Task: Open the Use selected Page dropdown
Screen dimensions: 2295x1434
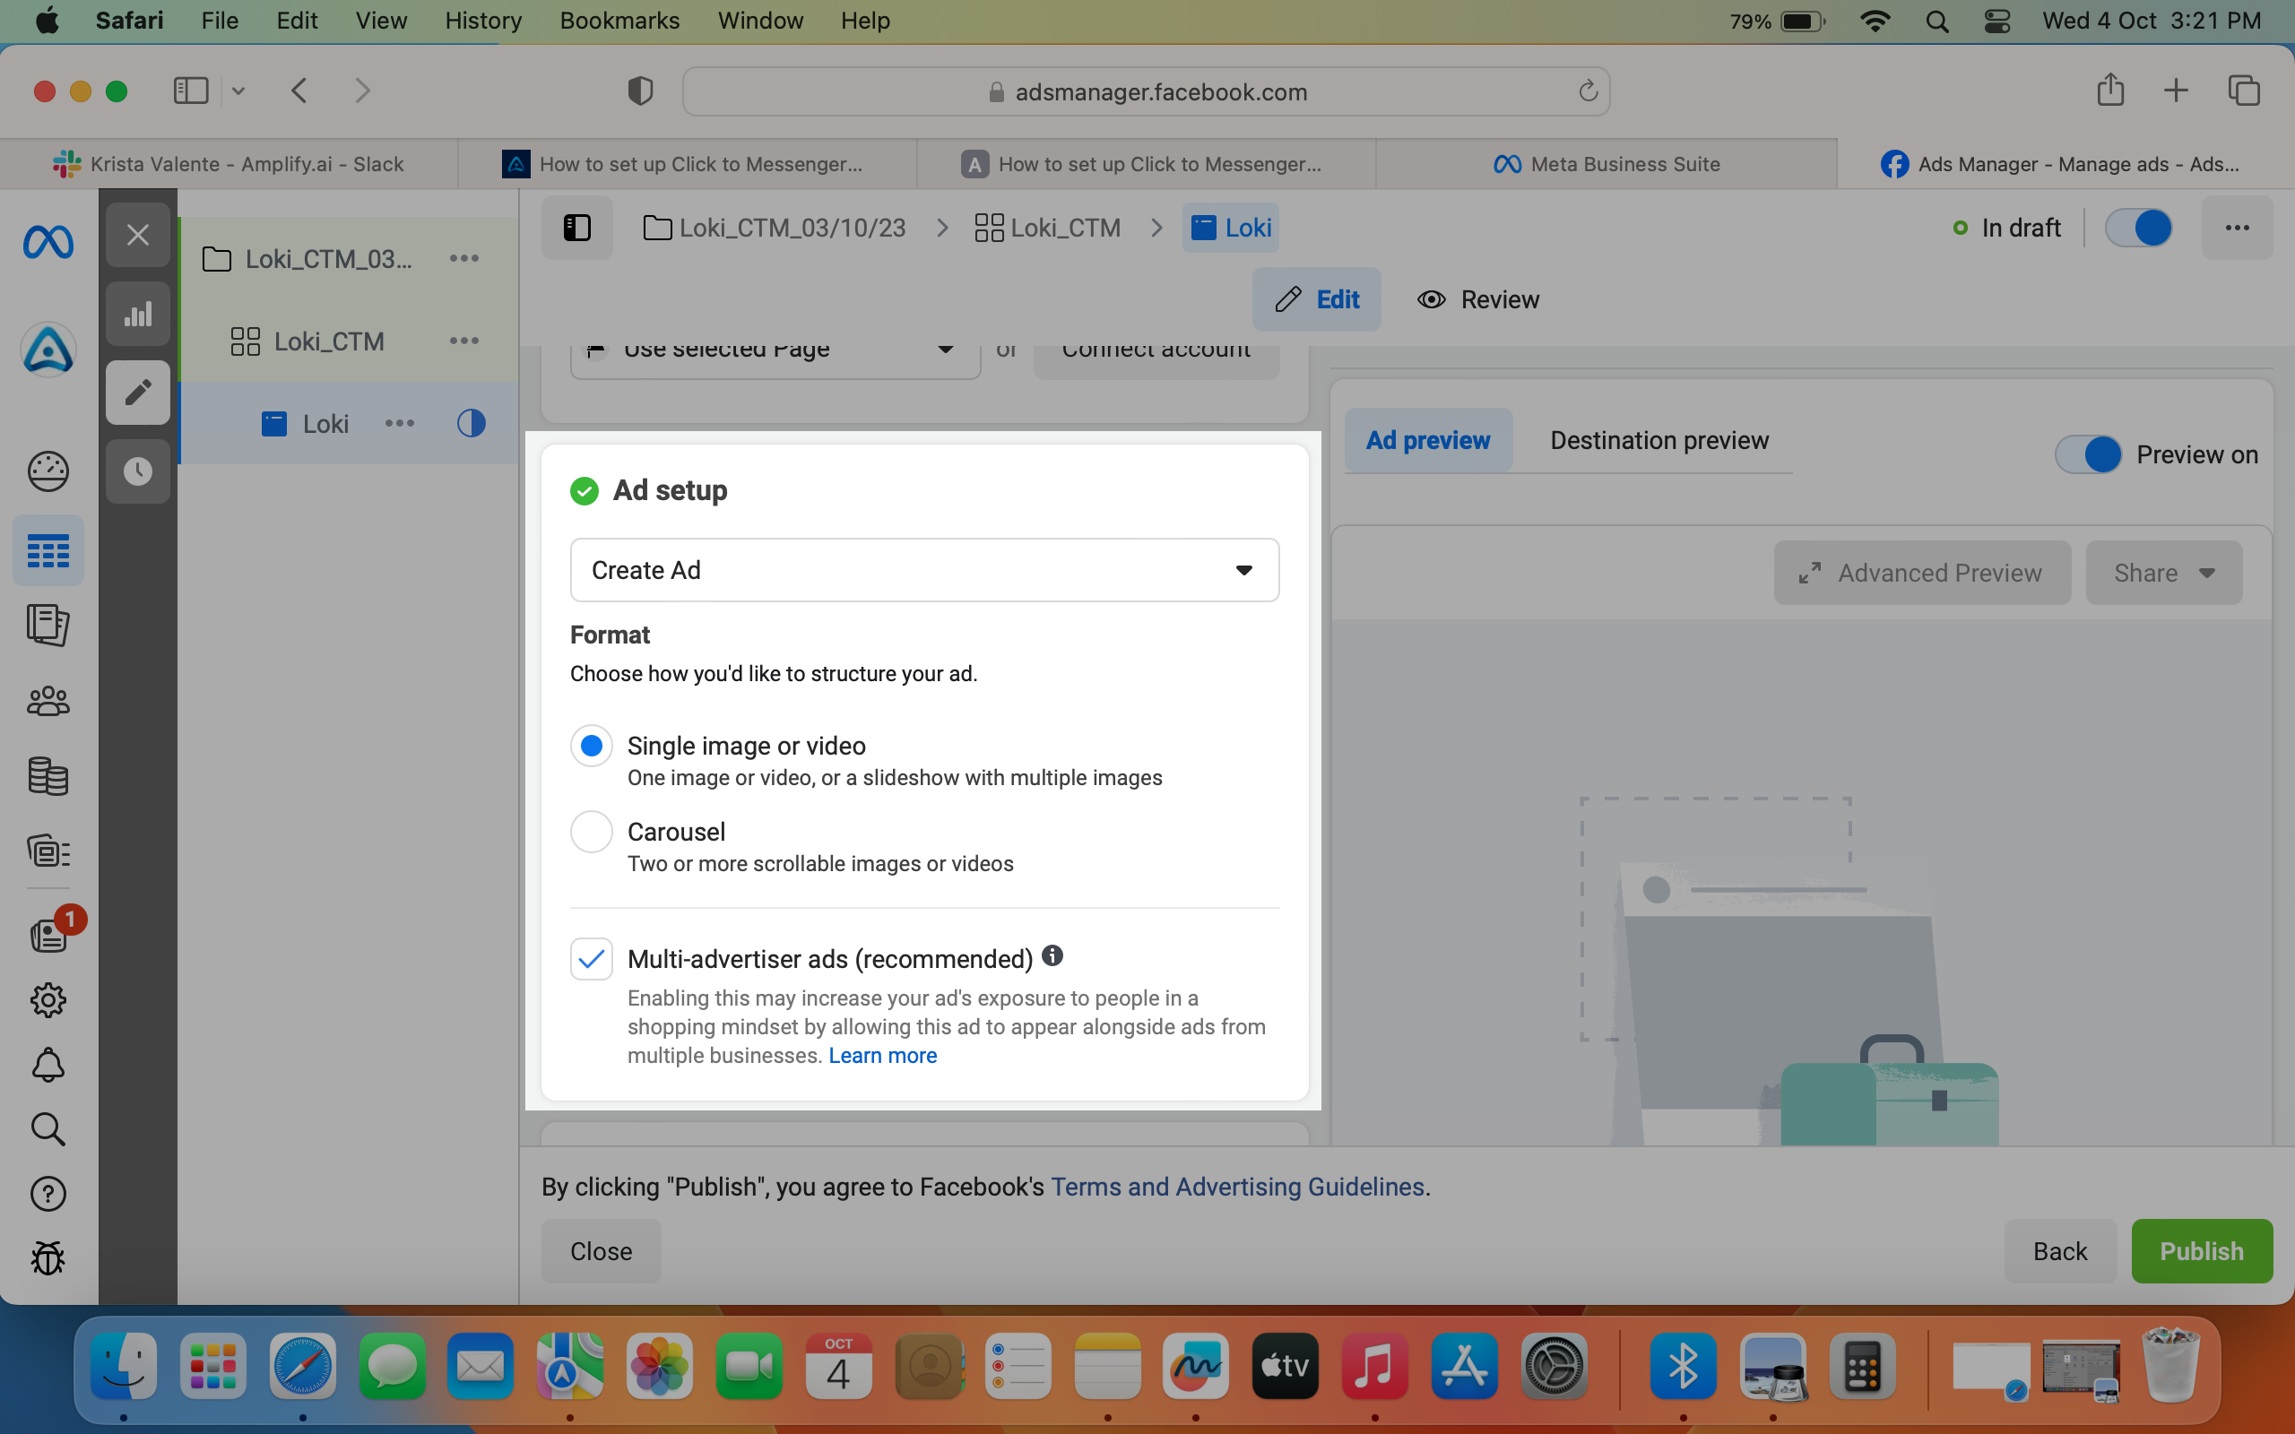Action: tap(775, 351)
